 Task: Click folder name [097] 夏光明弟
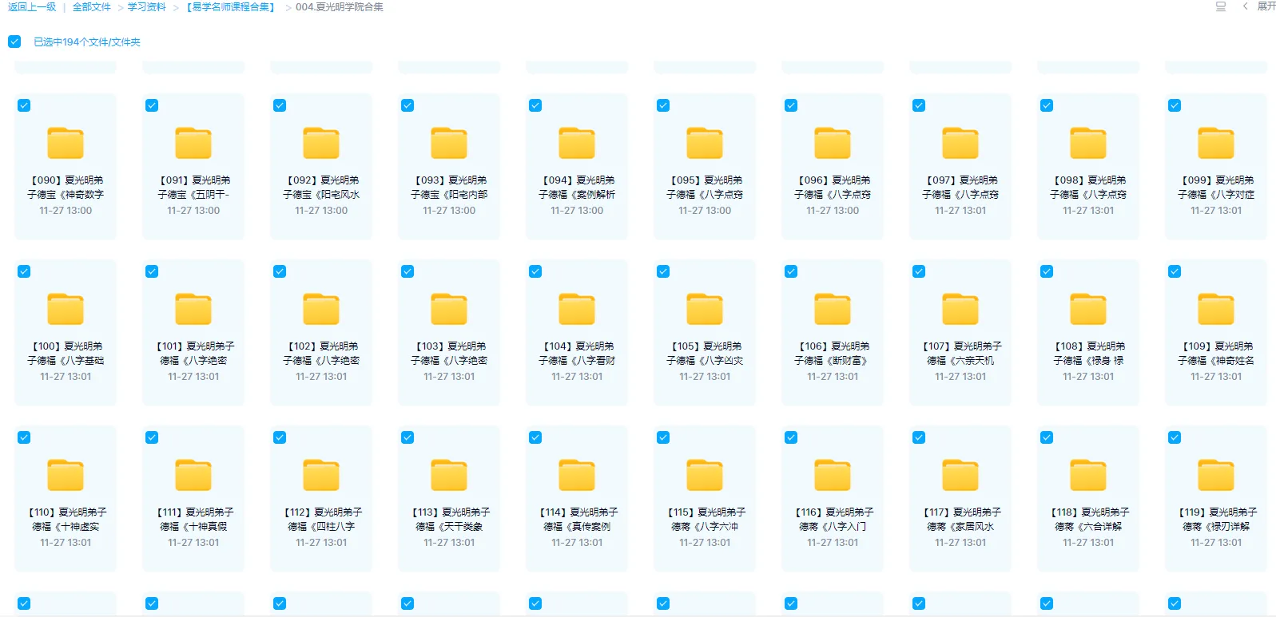pos(962,180)
